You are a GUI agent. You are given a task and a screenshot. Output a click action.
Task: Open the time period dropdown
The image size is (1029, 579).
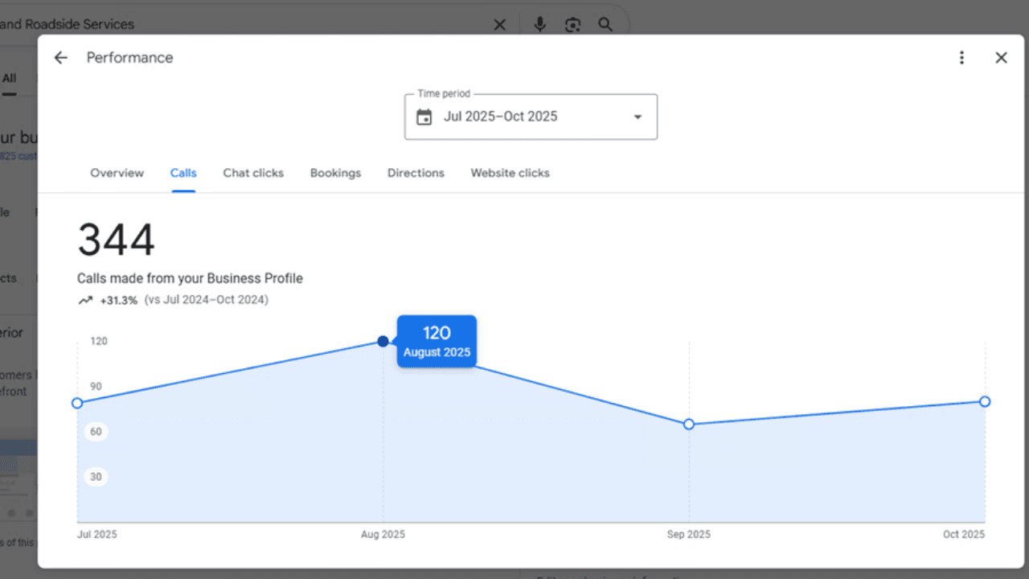[637, 116]
